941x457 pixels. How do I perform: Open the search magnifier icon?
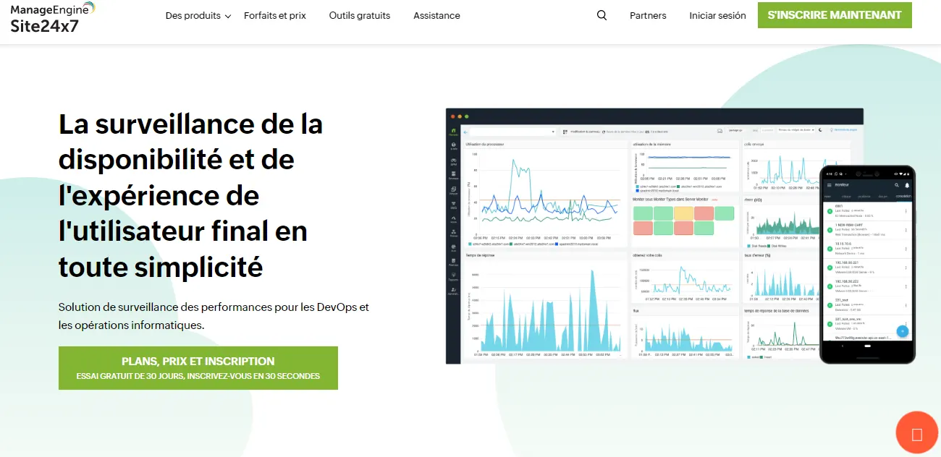pyautogui.click(x=602, y=15)
